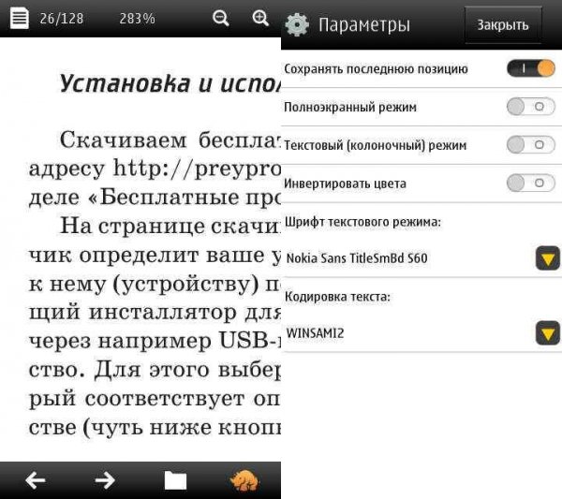Open file browser folder icon
Viewport: 562px width, 499px height.
pyautogui.click(x=175, y=480)
